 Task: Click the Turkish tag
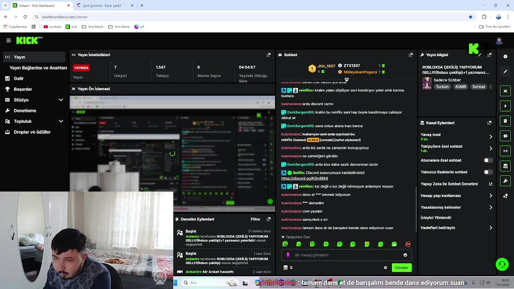tap(443, 87)
